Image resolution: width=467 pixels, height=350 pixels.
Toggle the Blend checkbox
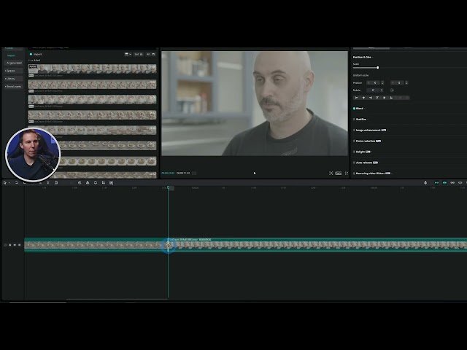(355, 109)
